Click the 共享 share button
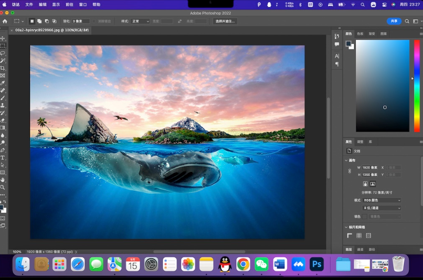The image size is (423, 280). point(394,21)
